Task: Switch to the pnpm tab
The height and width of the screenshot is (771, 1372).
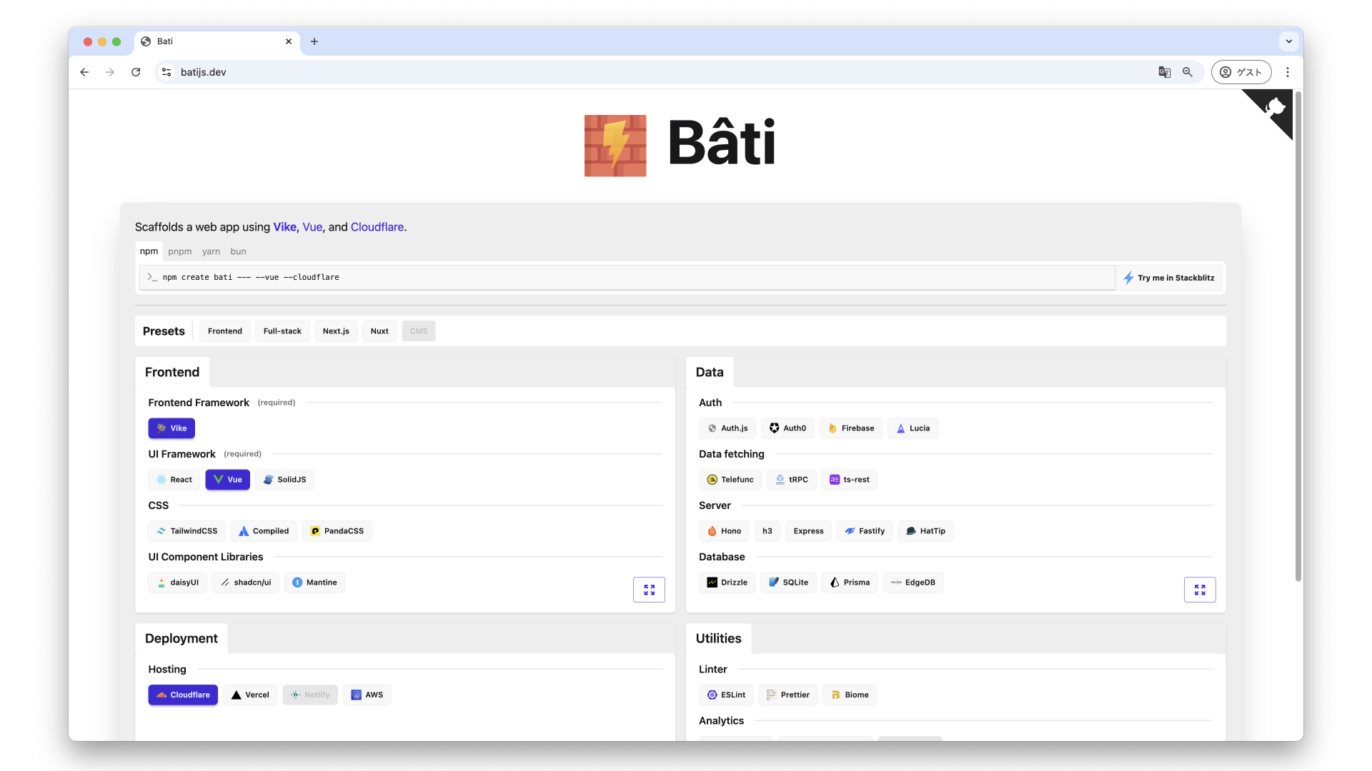Action: [180, 251]
